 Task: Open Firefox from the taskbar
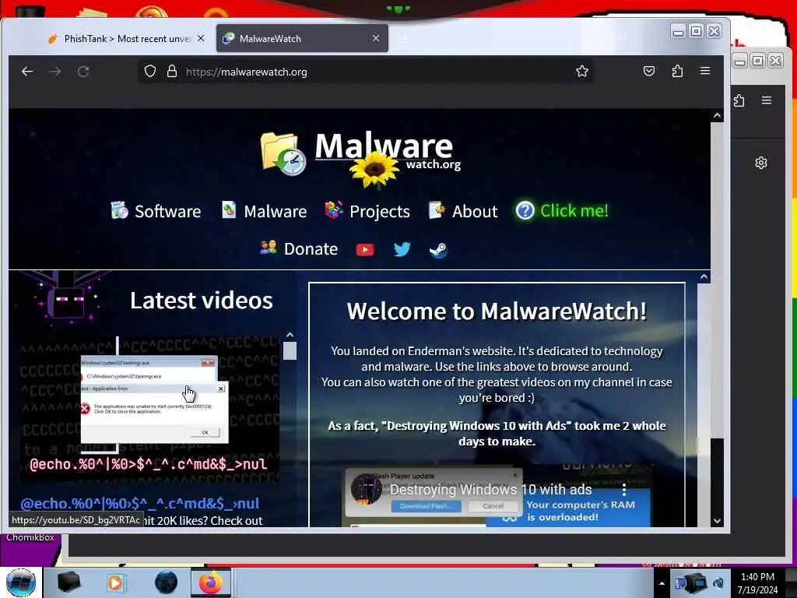click(x=211, y=582)
